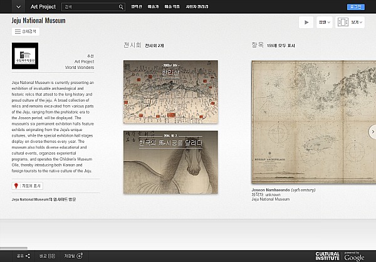Open the Artists menu item
376x262 pixels.
coord(153,7)
